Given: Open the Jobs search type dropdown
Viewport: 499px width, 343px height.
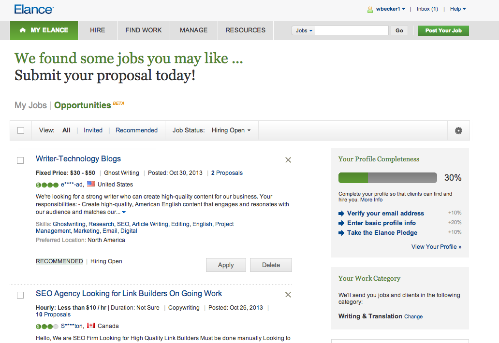Looking at the screenshot, I should (x=303, y=30).
